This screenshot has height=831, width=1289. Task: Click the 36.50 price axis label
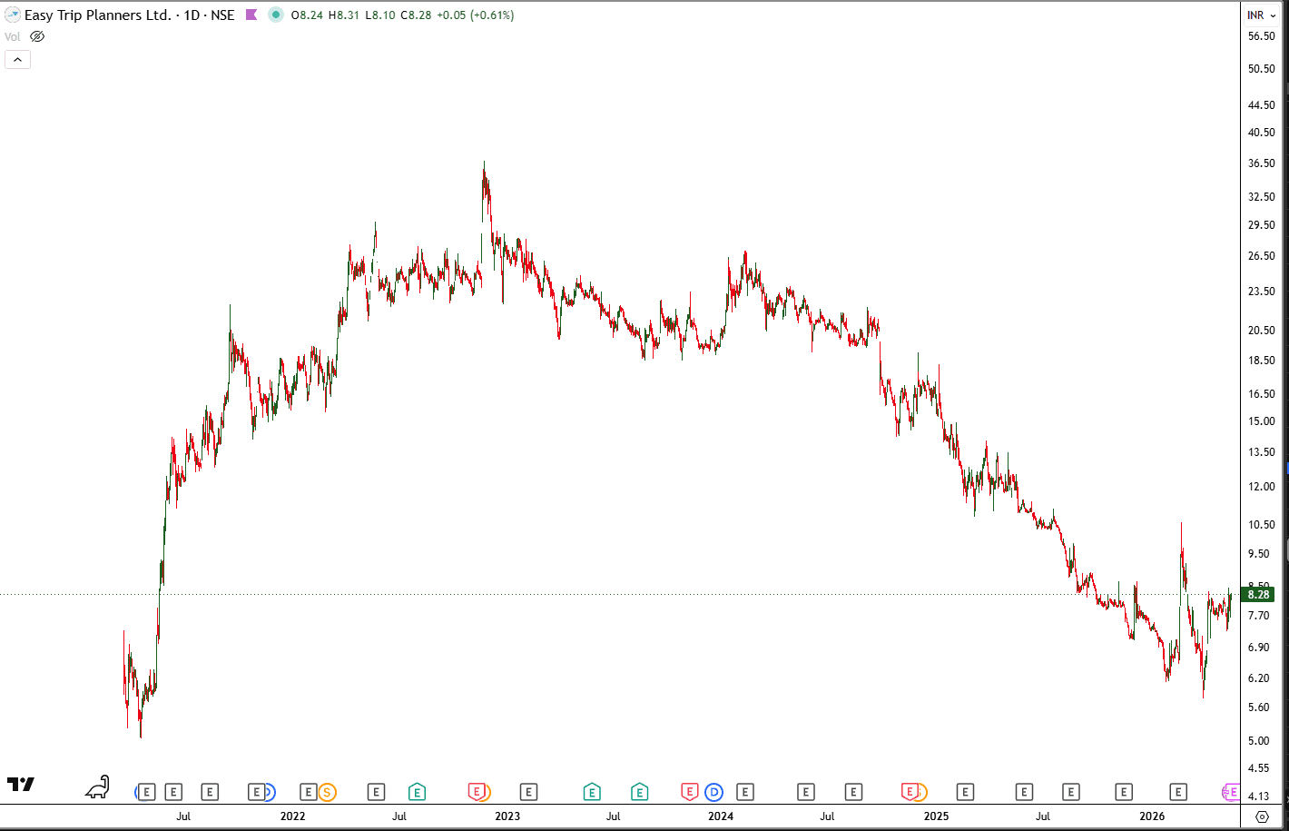point(1262,163)
